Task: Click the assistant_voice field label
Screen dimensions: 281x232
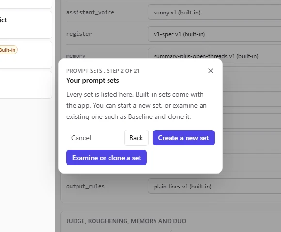Action: (90, 12)
